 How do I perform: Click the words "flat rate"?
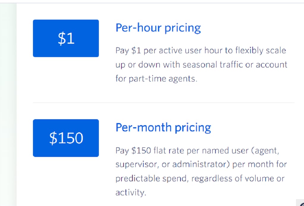169,150
